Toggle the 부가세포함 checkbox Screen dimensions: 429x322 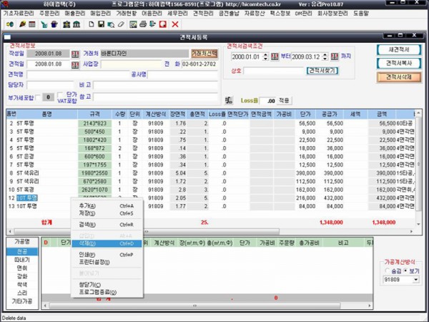[38, 97]
